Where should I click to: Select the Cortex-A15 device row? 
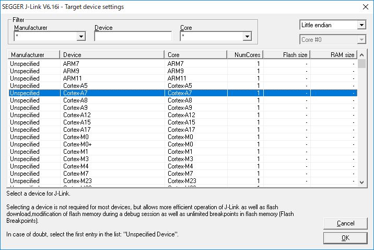pyautogui.click(x=183, y=122)
